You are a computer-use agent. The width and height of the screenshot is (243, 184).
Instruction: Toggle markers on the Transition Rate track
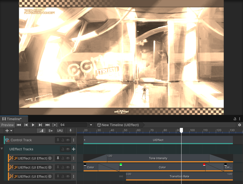[58, 176]
